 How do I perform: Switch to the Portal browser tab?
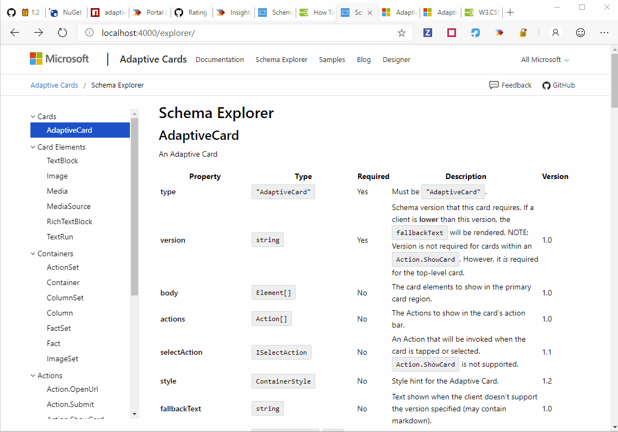(x=149, y=13)
